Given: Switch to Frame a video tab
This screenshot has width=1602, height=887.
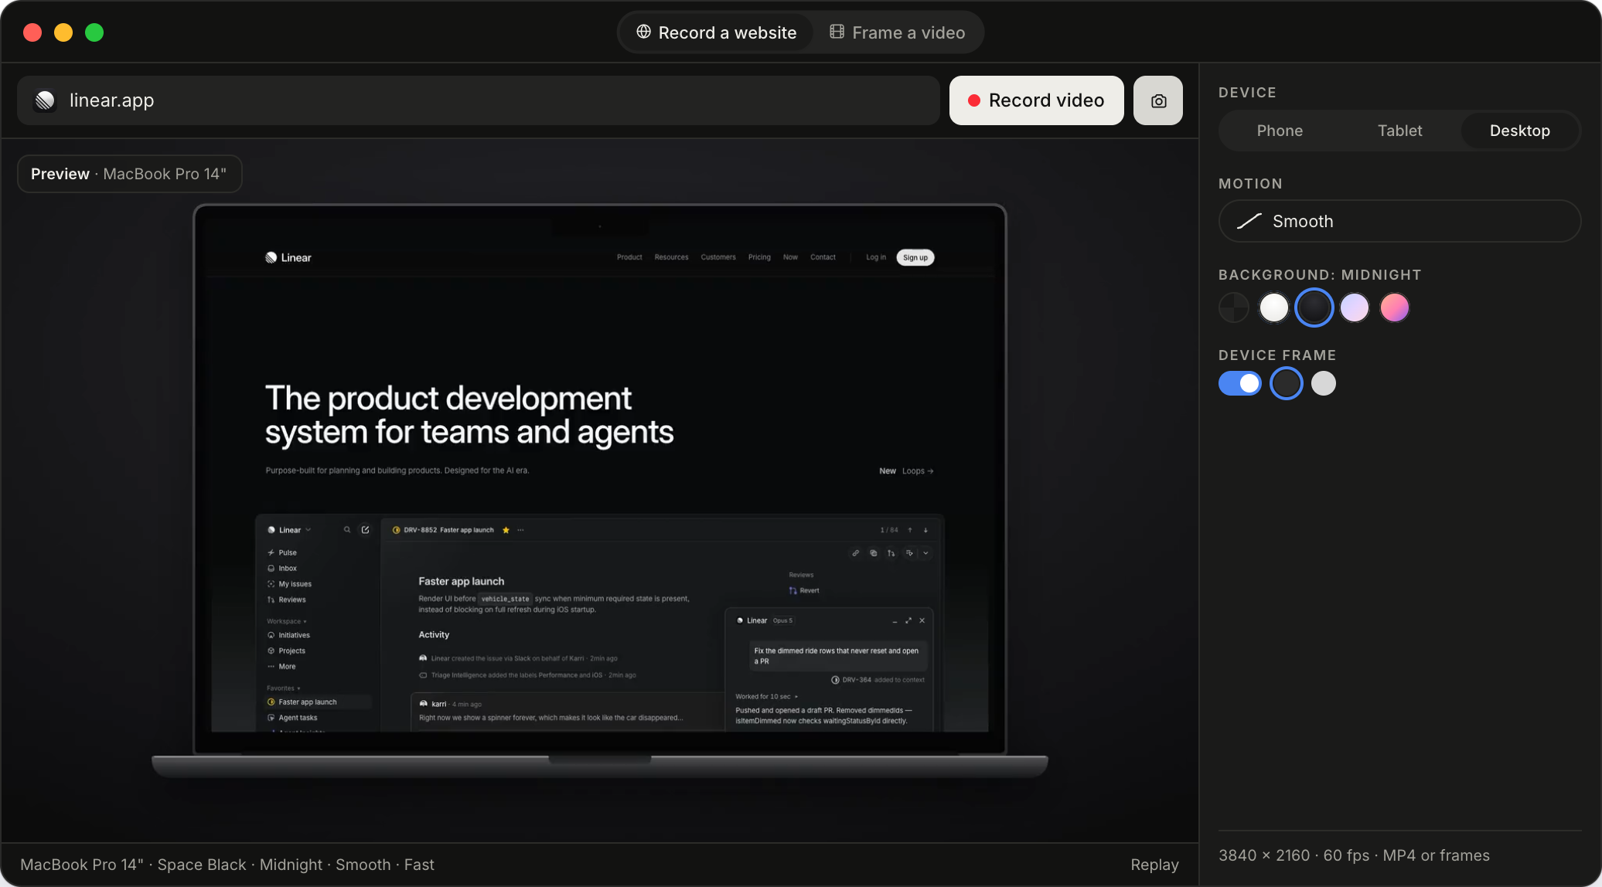Looking at the screenshot, I should pos(897,32).
